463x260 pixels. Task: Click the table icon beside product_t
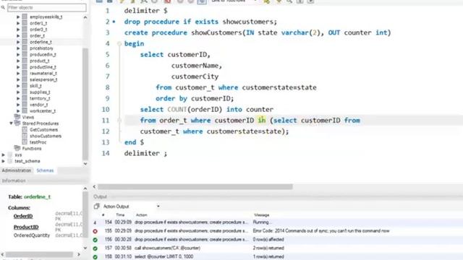click(x=25, y=61)
